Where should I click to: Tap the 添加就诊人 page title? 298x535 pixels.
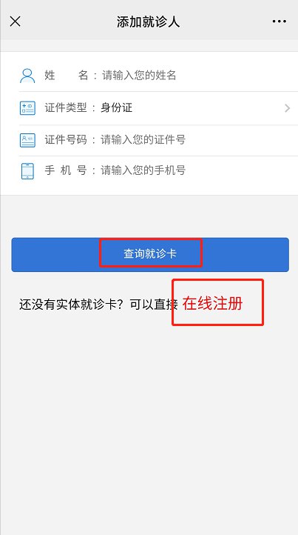tap(148, 21)
